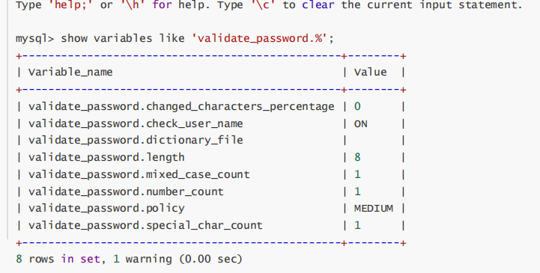Viewport: 540px width, 273px height.
Task: Click validate_password.policy variable name
Action: (x=106, y=209)
